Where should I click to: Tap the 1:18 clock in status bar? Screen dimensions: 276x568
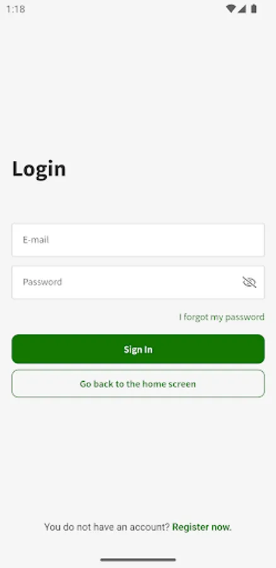pos(16,9)
